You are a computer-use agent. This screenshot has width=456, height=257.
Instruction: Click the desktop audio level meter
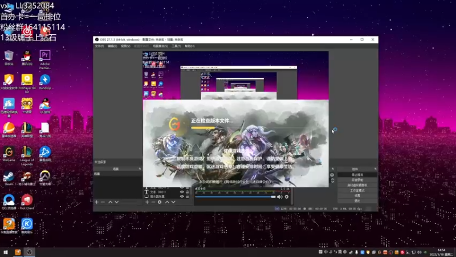pyautogui.click(x=242, y=192)
